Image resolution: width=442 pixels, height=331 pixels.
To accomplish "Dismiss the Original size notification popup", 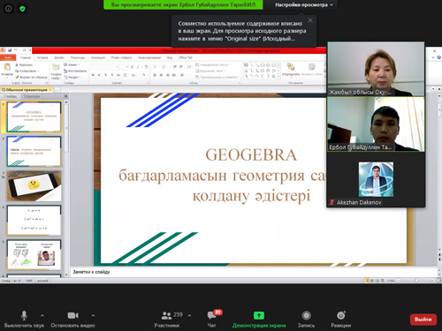I will [x=310, y=20].
